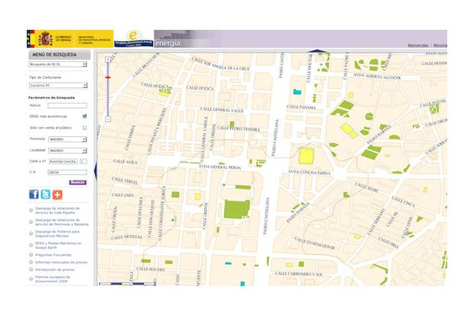Image resolution: width=474 pixels, height=316 pixels.
Task: Click the zoom-in button atop the map slider
Action: 108,60
